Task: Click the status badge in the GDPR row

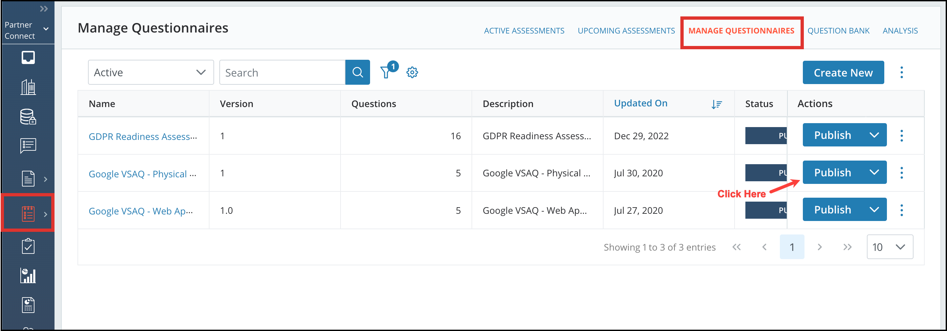Action: 766,136
